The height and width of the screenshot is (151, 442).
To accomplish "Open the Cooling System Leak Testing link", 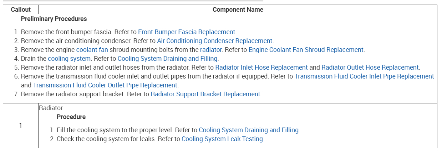I will [222, 139].
